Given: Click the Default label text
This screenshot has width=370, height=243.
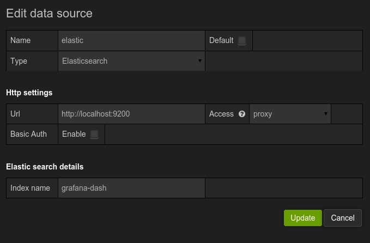Looking at the screenshot, I should click(221, 40).
